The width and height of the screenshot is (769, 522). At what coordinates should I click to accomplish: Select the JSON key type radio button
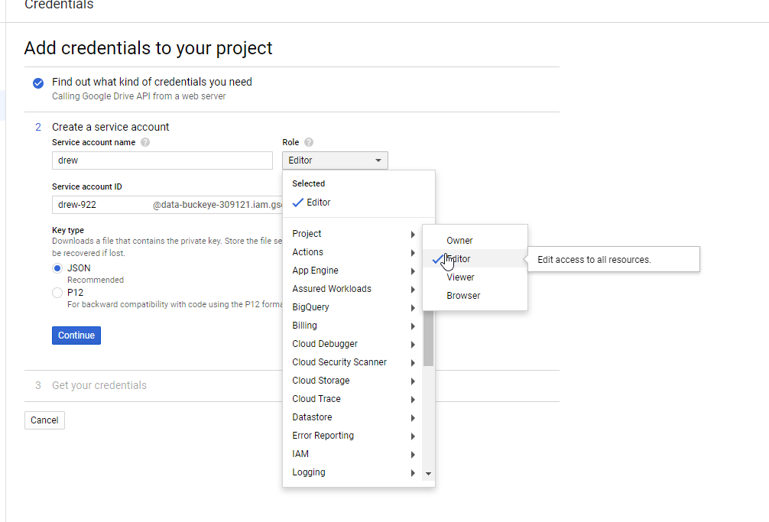(x=57, y=267)
